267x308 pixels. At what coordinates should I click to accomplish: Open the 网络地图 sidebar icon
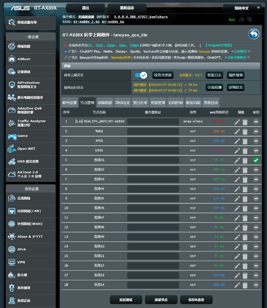pyautogui.click(x=12, y=46)
